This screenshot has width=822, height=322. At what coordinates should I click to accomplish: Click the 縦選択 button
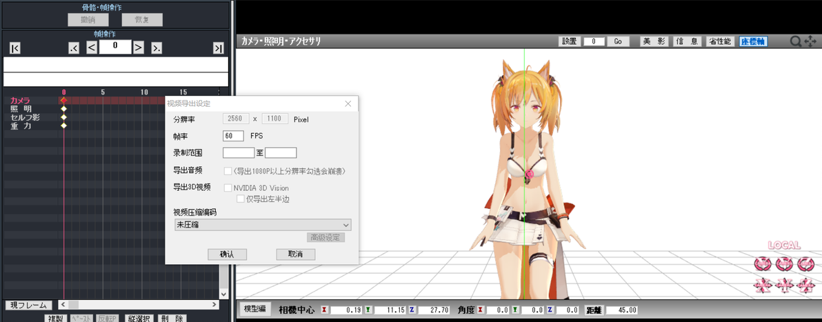tap(140, 318)
